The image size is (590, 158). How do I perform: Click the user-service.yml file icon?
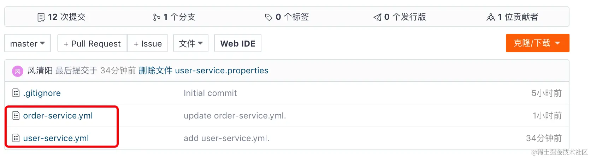[x=16, y=138]
